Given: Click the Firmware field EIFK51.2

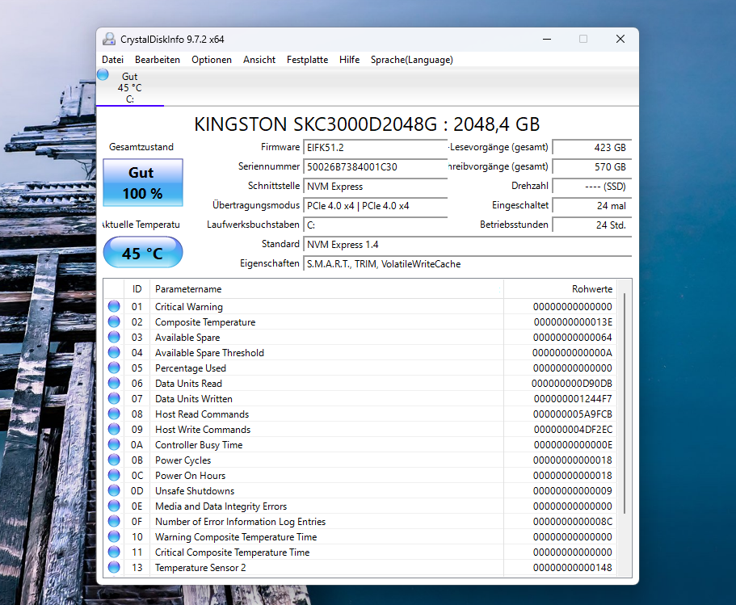Looking at the screenshot, I should pyautogui.click(x=375, y=147).
